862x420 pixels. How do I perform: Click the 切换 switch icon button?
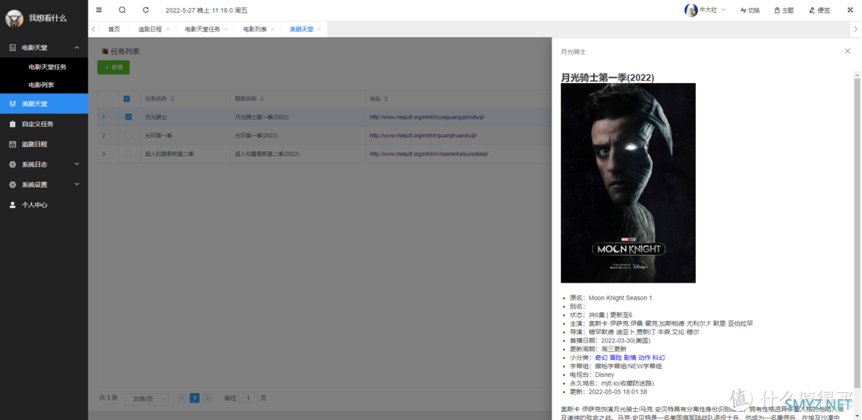click(749, 10)
